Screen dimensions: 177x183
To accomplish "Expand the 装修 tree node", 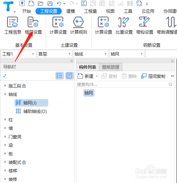I will click(x=5, y=179).
